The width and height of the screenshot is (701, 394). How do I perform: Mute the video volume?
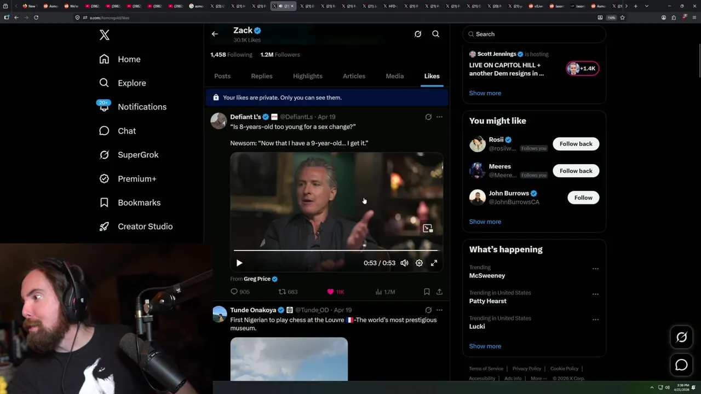[404, 263]
